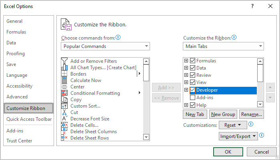Click the Delete Sheet Rows icon
Screen dimensions: 280x160
[64, 138]
